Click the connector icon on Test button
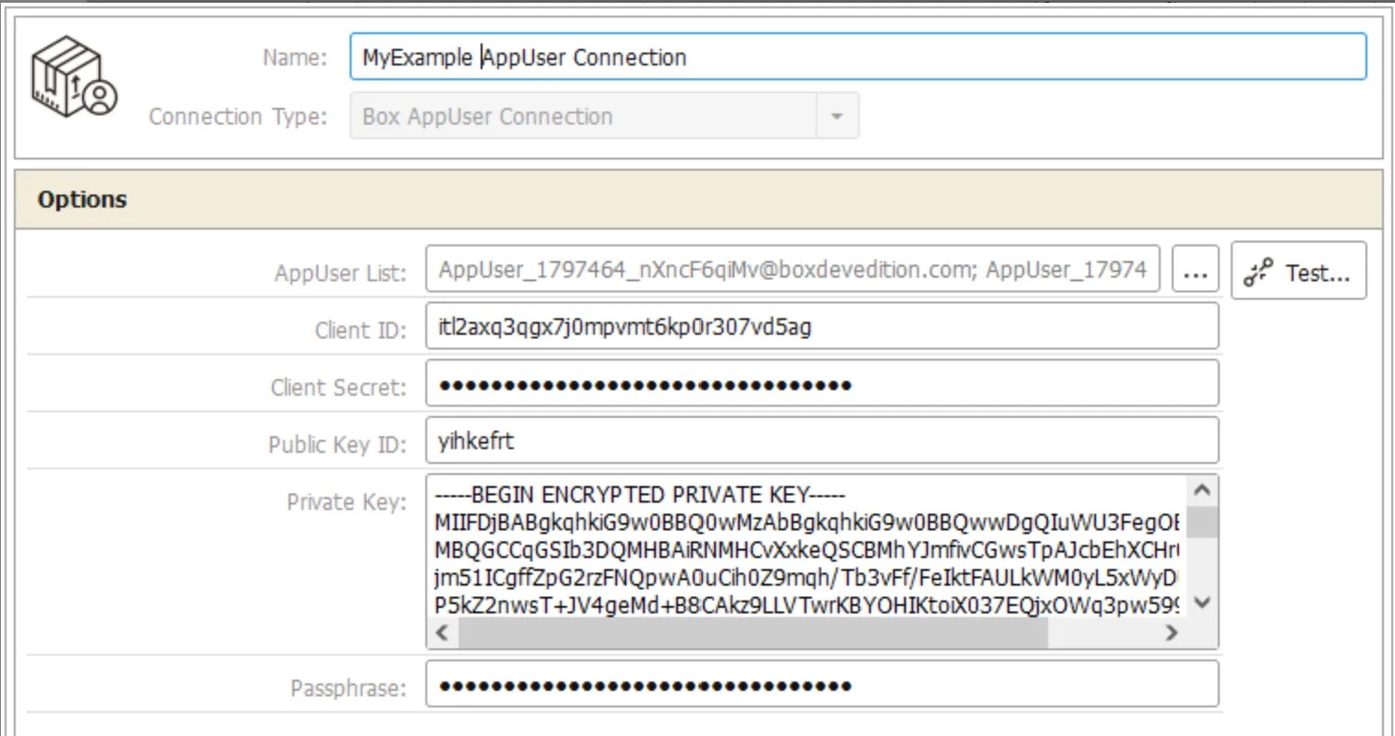 tap(1258, 272)
